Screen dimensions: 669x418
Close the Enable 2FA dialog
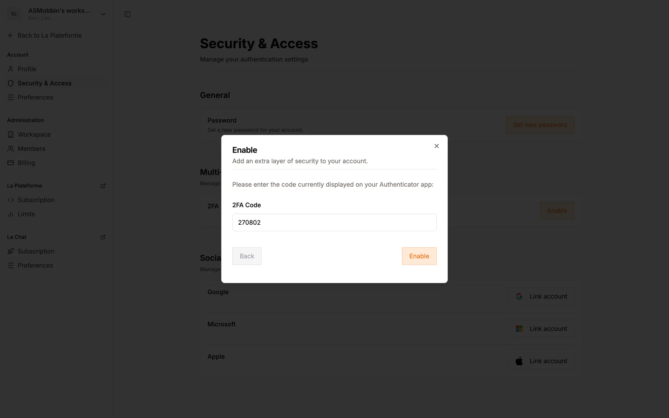click(x=436, y=146)
